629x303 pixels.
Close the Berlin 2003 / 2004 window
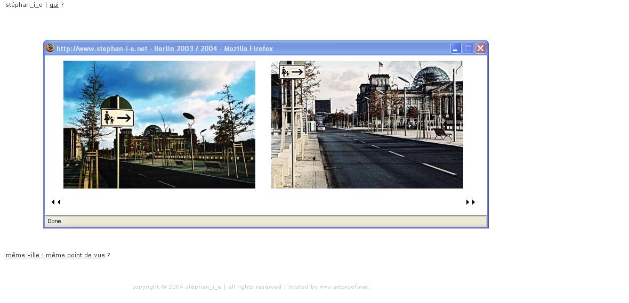tap(480, 48)
